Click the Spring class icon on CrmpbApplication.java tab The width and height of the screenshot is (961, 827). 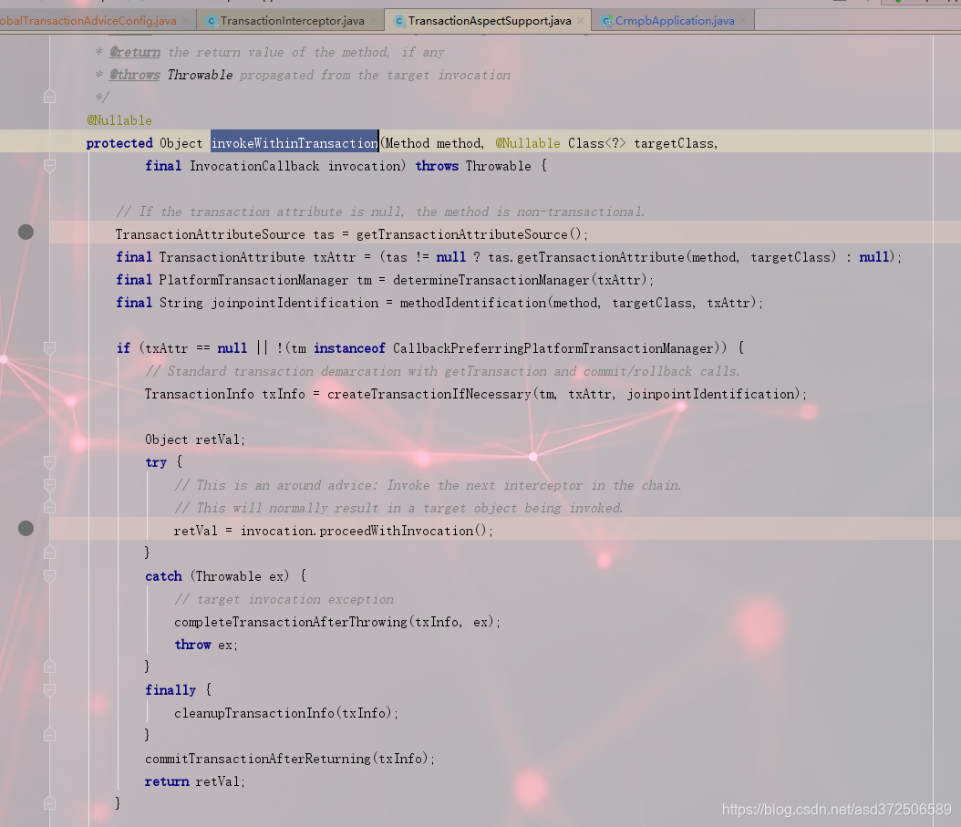pyautogui.click(x=607, y=22)
